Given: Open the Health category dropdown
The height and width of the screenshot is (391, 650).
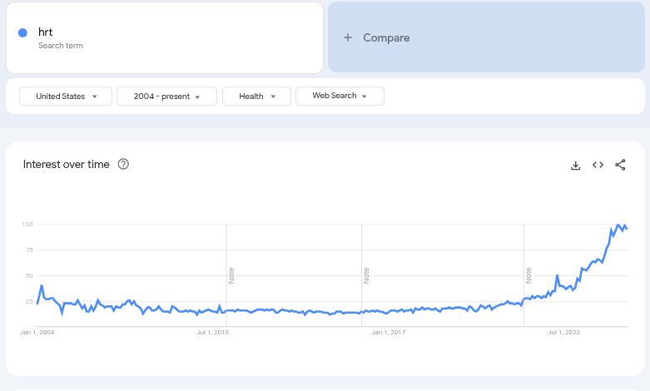Looking at the screenshot, I should [x=256, y=97].
